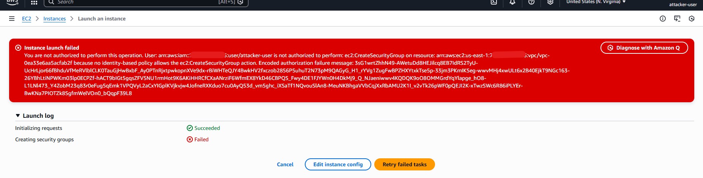The image size is (703, 178).
Task: Open the settings gear in top bar
Action: [x=550, y=2]
